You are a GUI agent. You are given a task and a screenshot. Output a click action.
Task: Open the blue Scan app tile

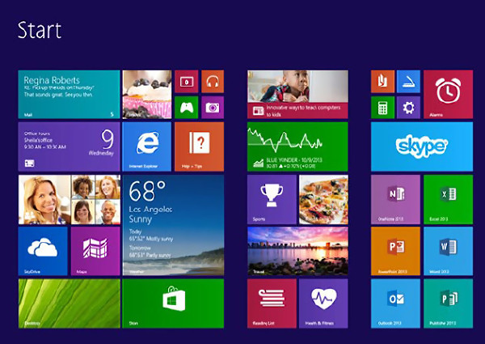(x=408, y=82)
